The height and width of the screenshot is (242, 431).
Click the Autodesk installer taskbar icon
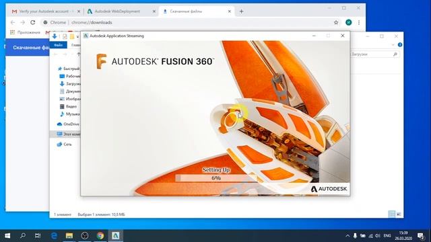(x=115, y=235)
